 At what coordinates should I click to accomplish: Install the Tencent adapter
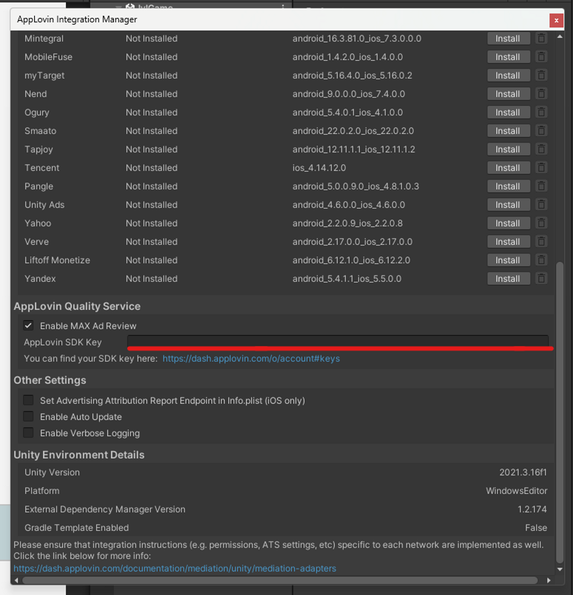(509, 168)
